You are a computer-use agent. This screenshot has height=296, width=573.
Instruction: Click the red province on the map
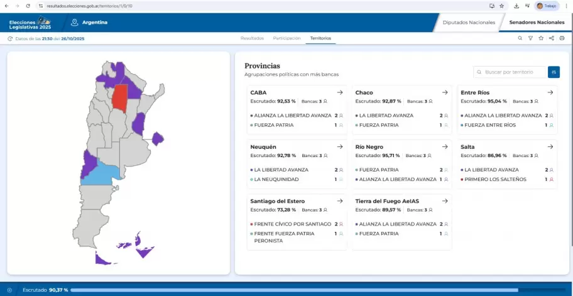tap(119, 99)
